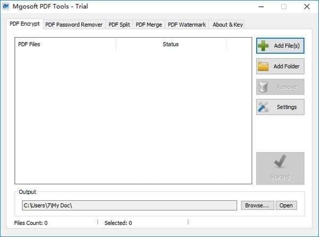Close the Mgosoft PDF Tools window
Screen dimensions: 319x237
(x=307, y=6)
